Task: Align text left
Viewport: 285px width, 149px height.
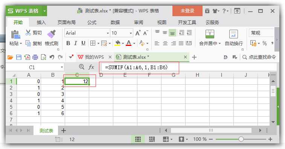Action: (x=157, y=43)
